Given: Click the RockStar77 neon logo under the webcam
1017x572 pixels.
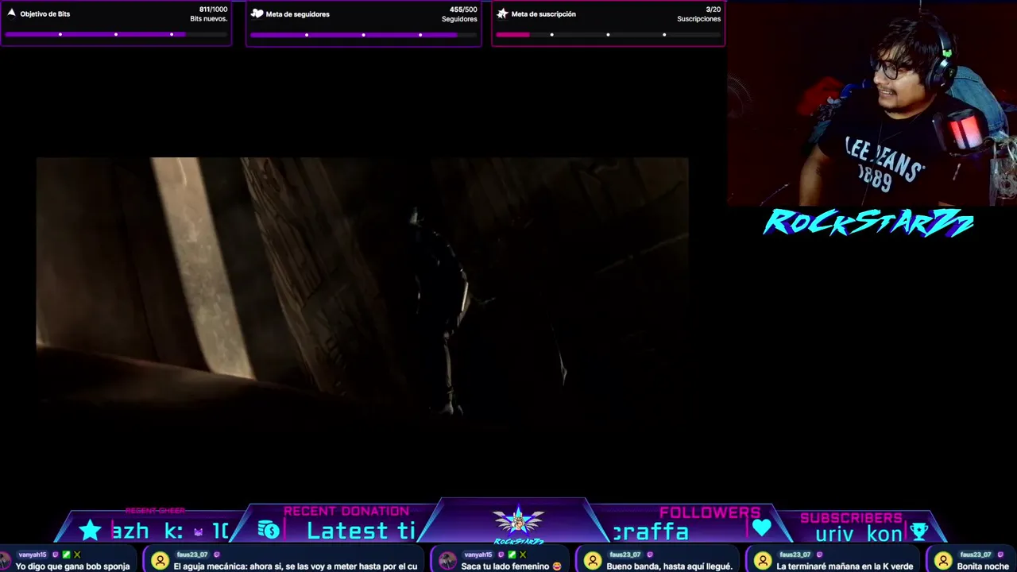Looking at the screenshot, I should click(x=868, y=223).
